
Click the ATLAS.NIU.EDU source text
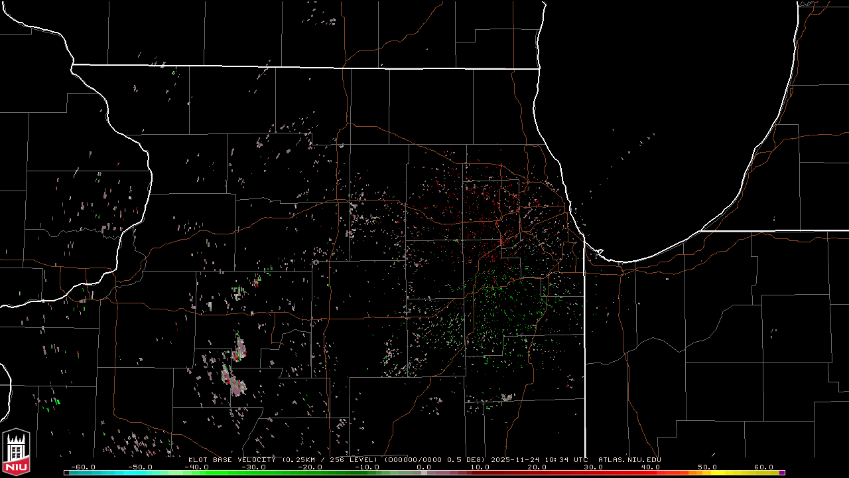tap(629, 459)
